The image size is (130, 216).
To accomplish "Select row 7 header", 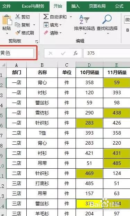I will point(3,133).
